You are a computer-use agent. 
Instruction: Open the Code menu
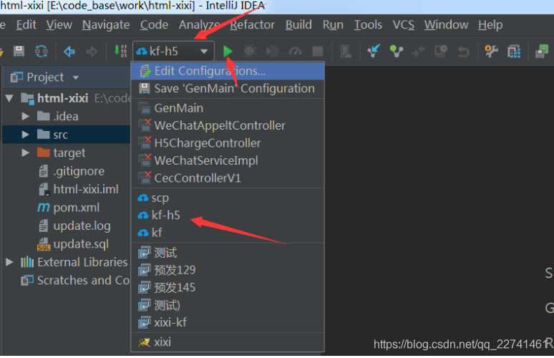coord(154,25)
